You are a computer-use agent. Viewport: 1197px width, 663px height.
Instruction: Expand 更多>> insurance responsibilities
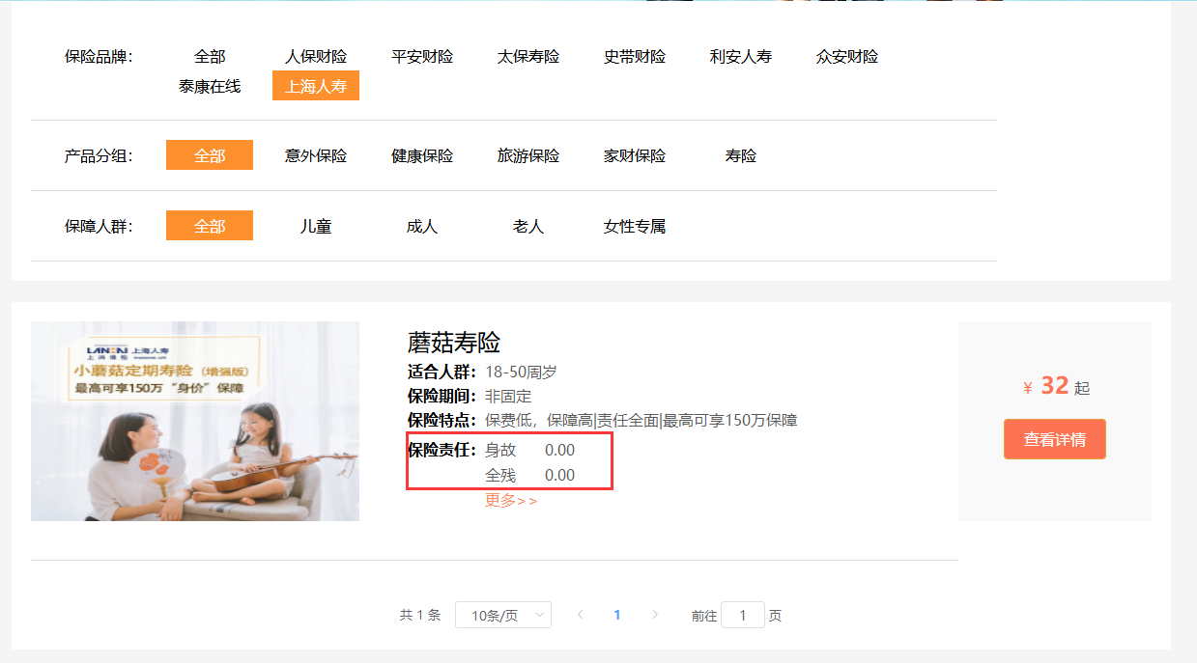511,500
